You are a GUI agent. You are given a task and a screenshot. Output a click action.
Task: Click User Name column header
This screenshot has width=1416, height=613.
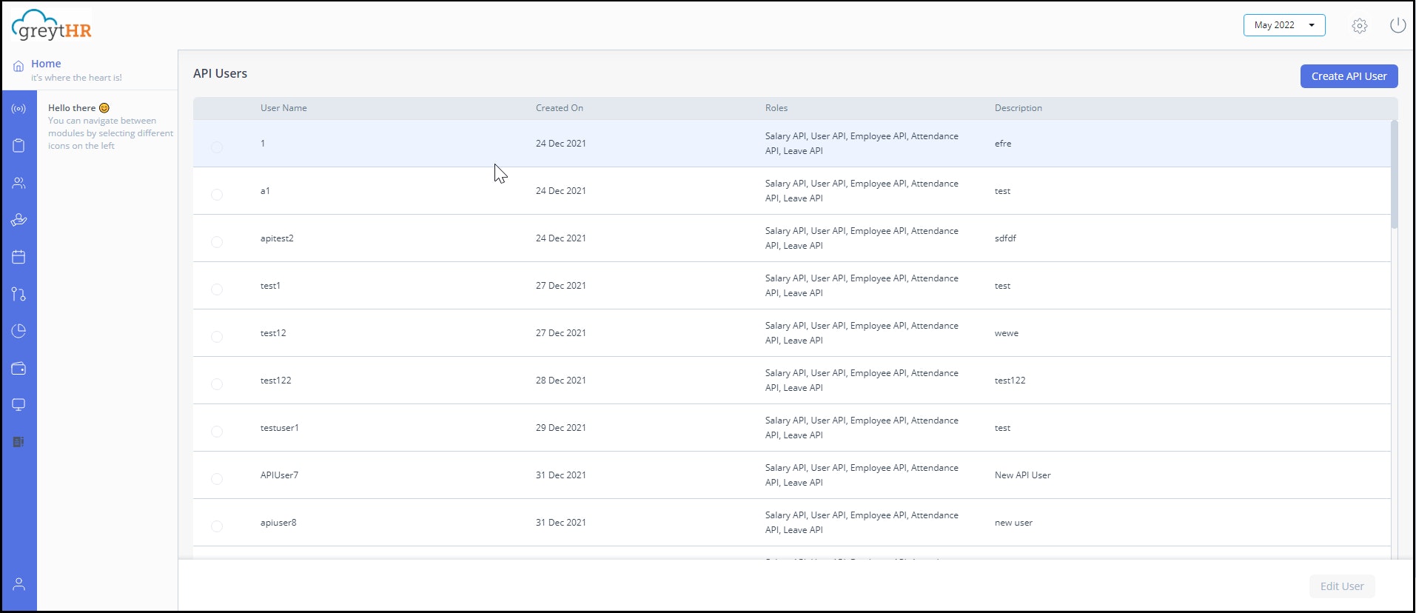[x=283, y=108]
